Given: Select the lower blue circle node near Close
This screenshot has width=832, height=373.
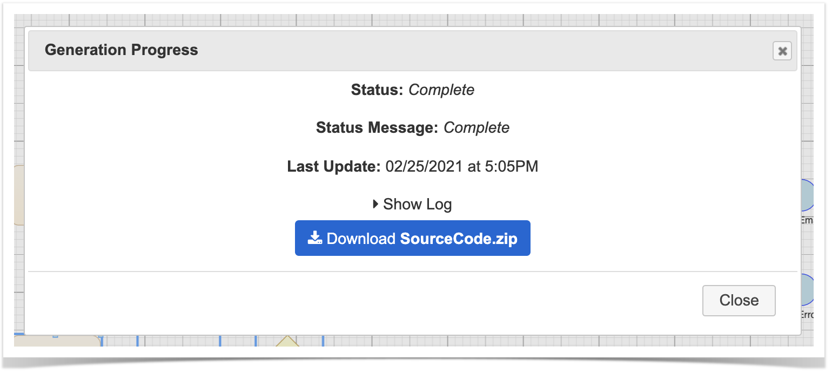Looking at the screenshot, I should tap(807, 290).
